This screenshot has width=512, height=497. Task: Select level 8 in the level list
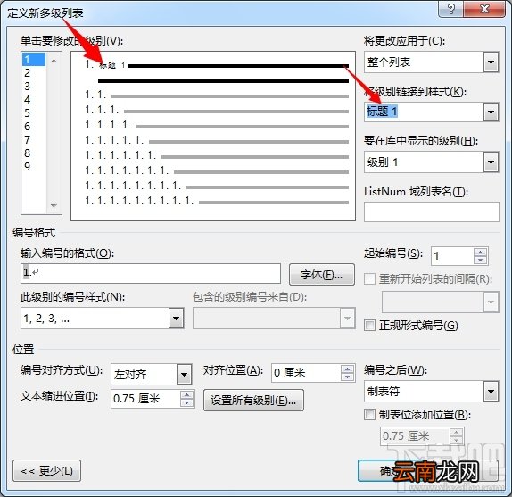[x=33, y=153]
